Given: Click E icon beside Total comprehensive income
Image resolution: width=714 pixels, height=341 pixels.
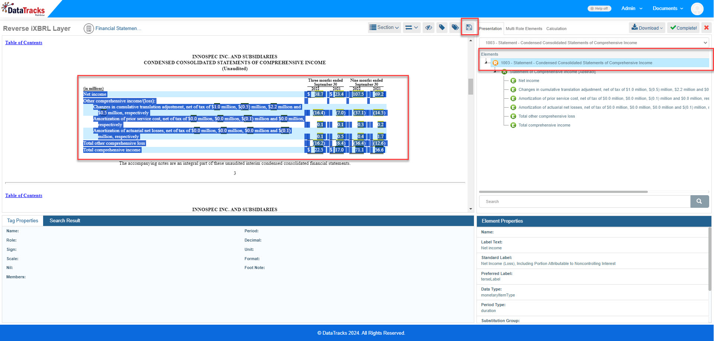Looking at the screenshot, I should (513, 125).
